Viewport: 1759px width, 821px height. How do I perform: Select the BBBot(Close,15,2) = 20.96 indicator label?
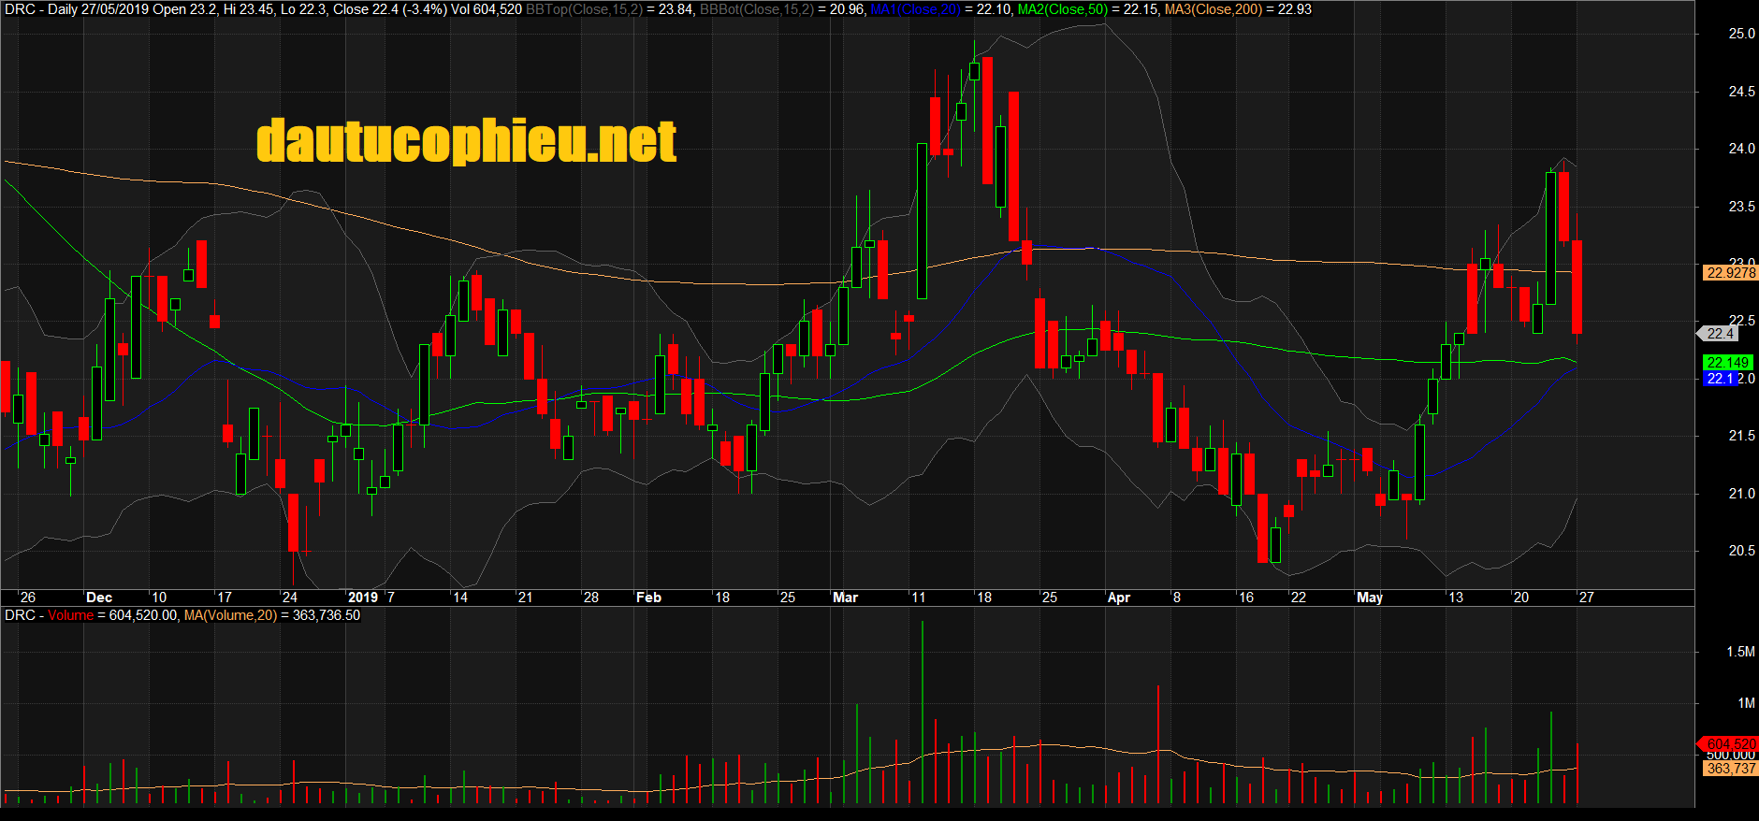pyautogui.click(x=782, y=9)
